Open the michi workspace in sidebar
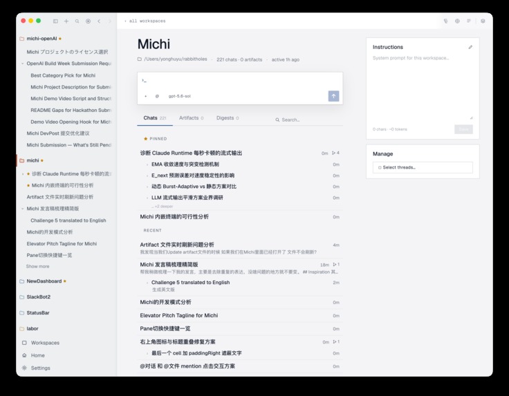 pyautogui.click(x=33, y=160)
